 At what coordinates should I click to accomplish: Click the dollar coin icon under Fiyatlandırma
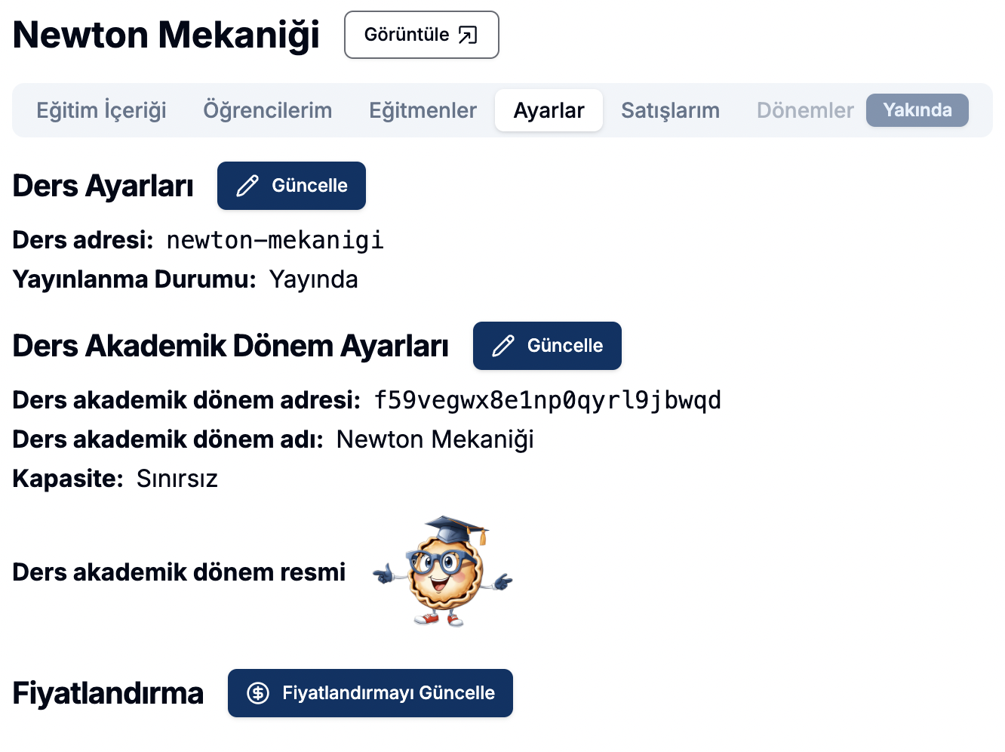pos(258,693)
